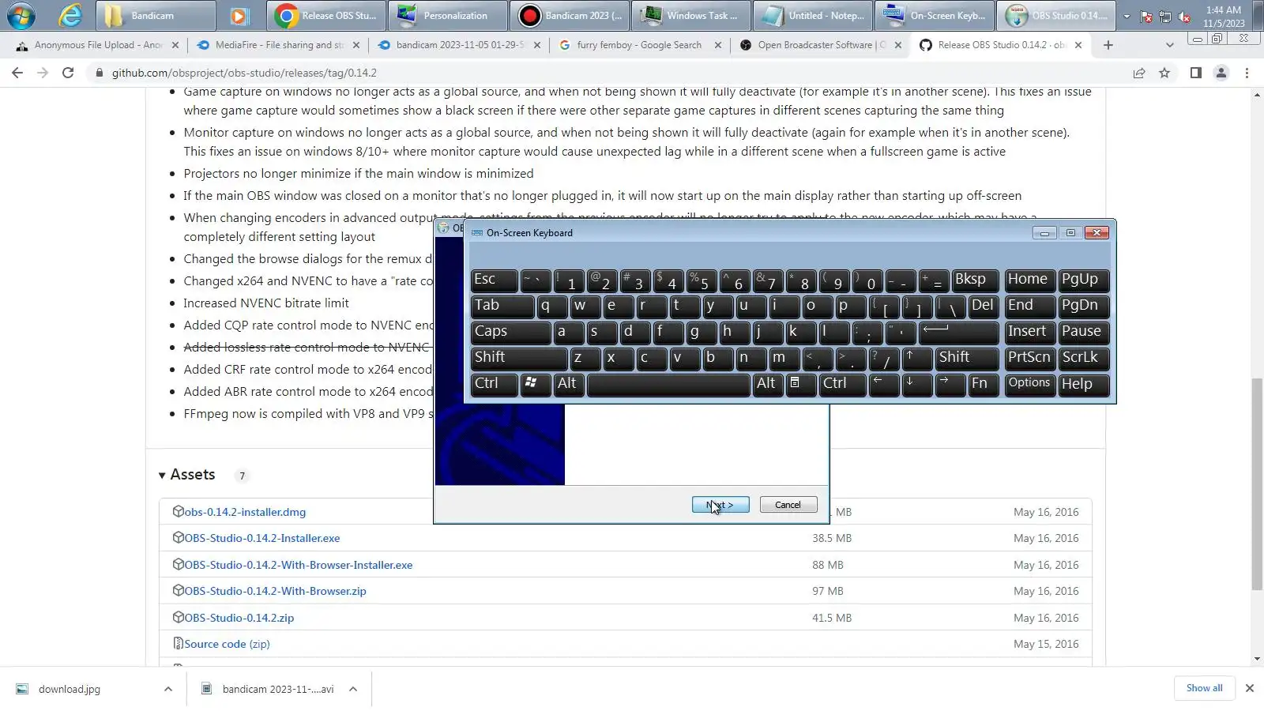Toggle the left Shift key on On-Screen Keyboard

pyautogui.click(x=519, y=358)
